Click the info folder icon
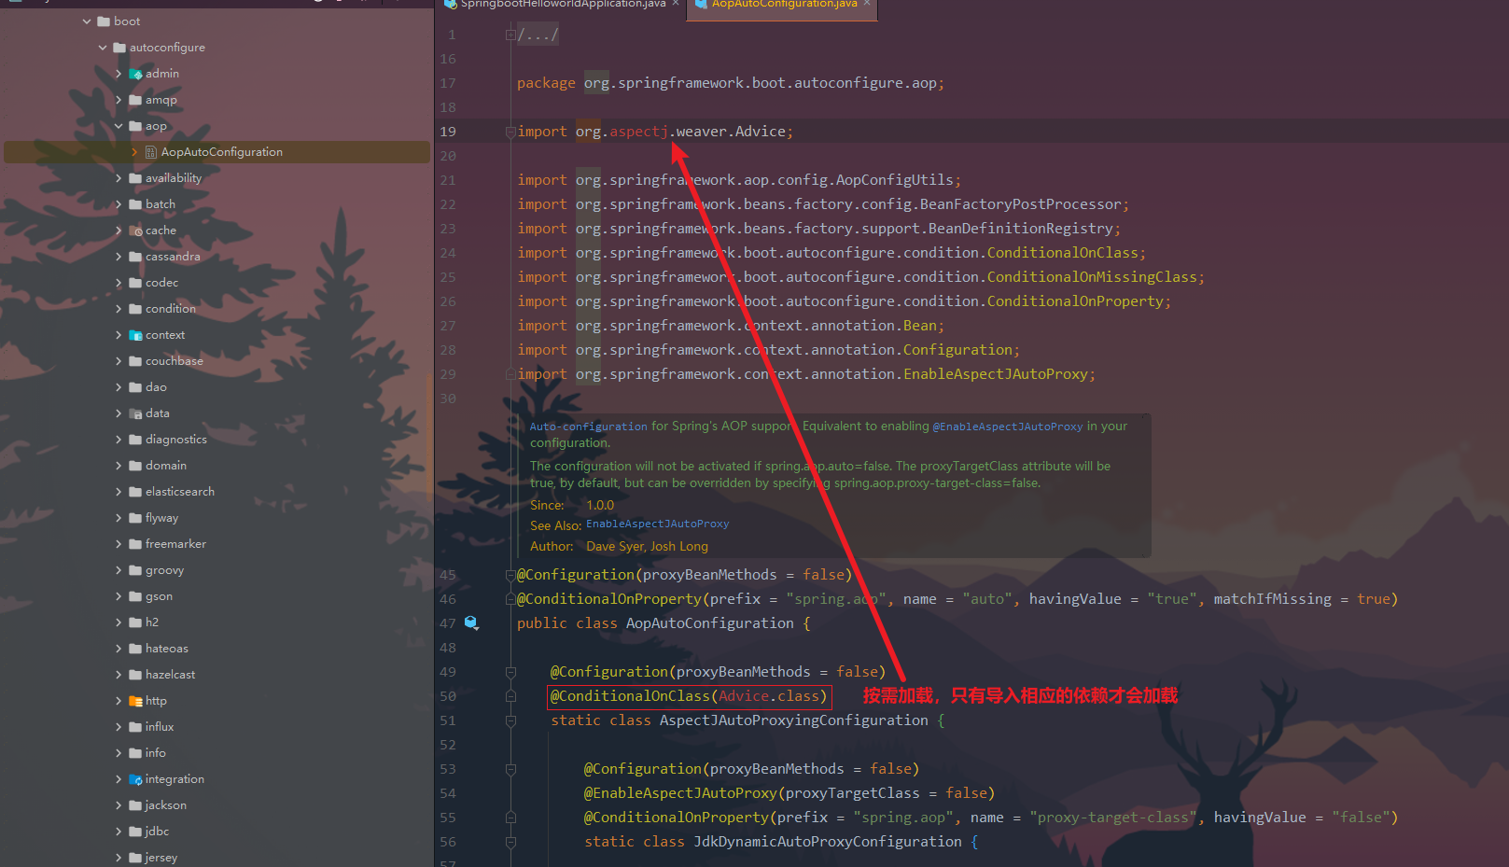The width and height of the screenshot is (1509, 867). [135, 753]
